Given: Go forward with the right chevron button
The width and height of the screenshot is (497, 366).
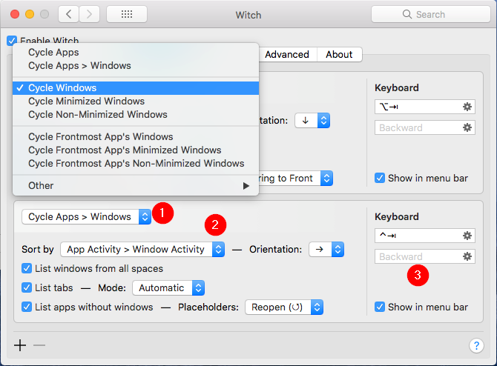Looking at the screenshot, I should (x=89, y=14).
